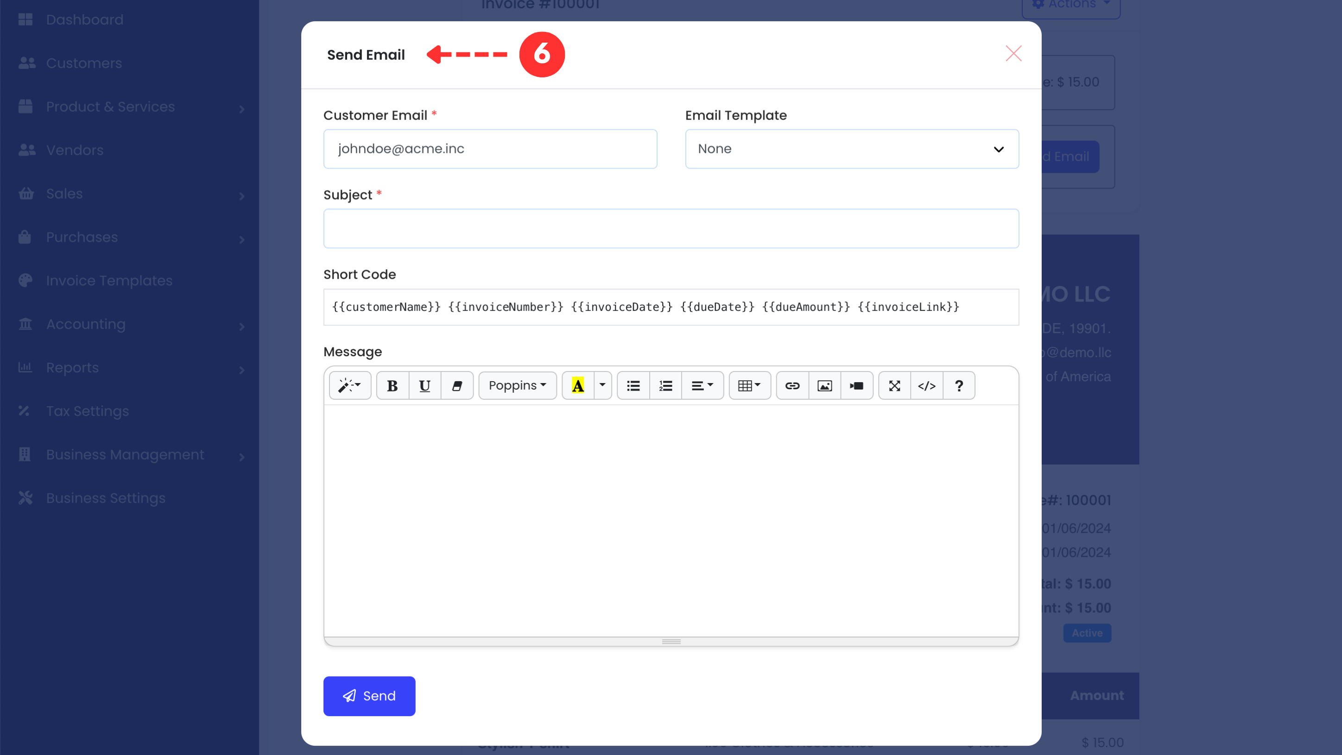The height and width of the screenshot is (755, 1342).
Task: Click the {{invoiceDate}} short code
Action: [622, 307]
